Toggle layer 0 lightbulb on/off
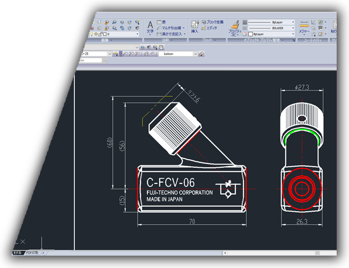Image resolution: width=349 pixels, height=268 pixels. tap(92, 34)
